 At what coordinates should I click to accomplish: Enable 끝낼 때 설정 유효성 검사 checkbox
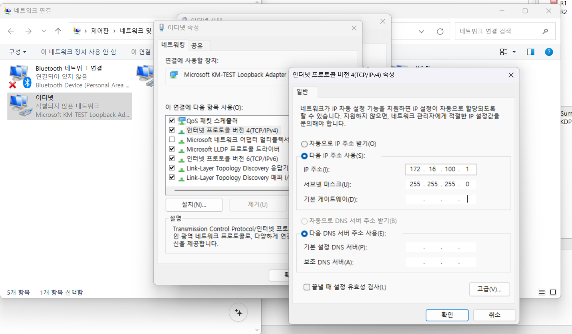point(307,287)
